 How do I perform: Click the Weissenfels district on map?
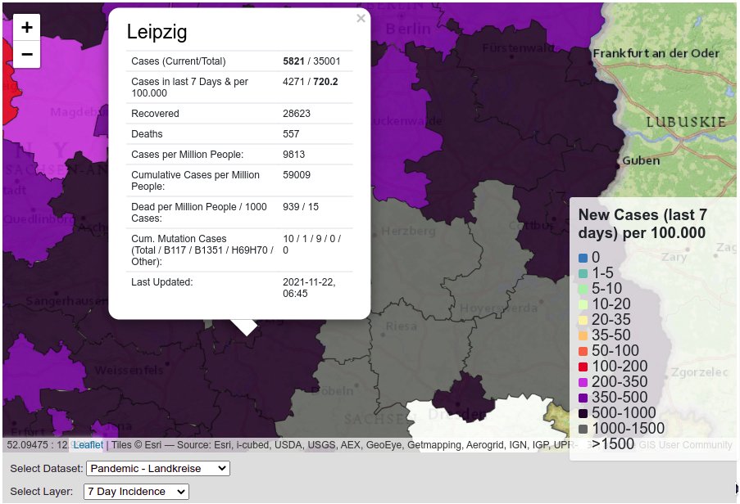point(129,371)
